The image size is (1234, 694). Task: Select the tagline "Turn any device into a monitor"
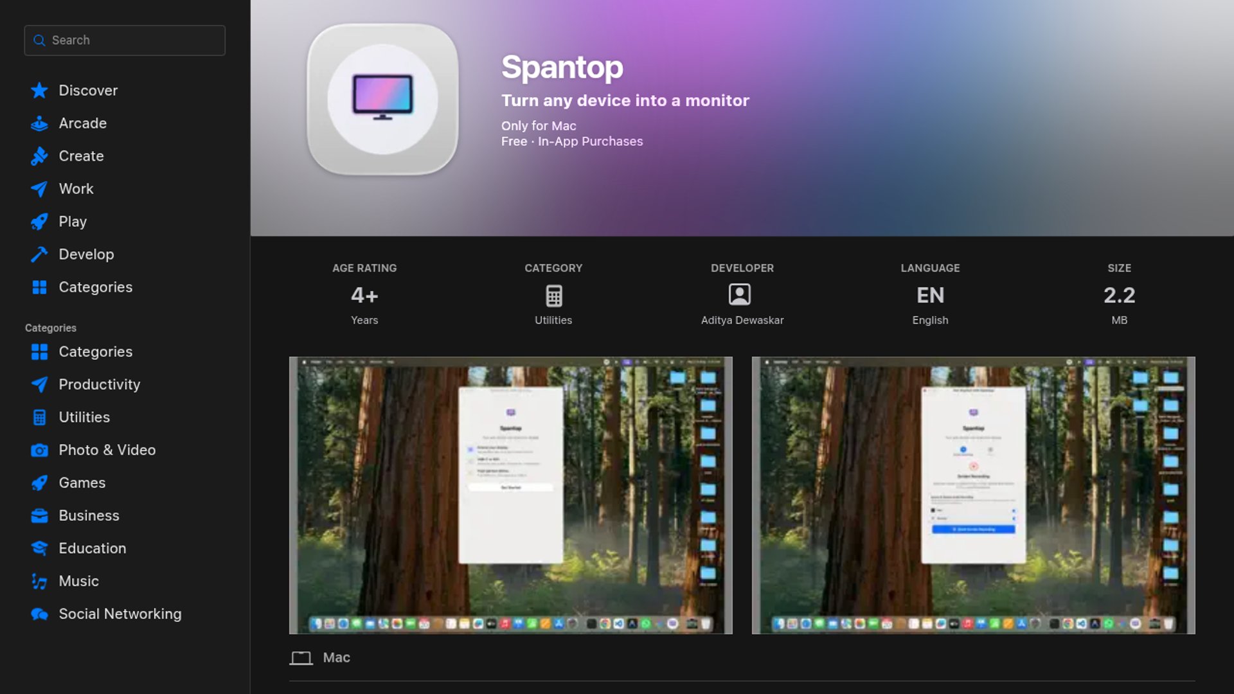pos(625,101)
